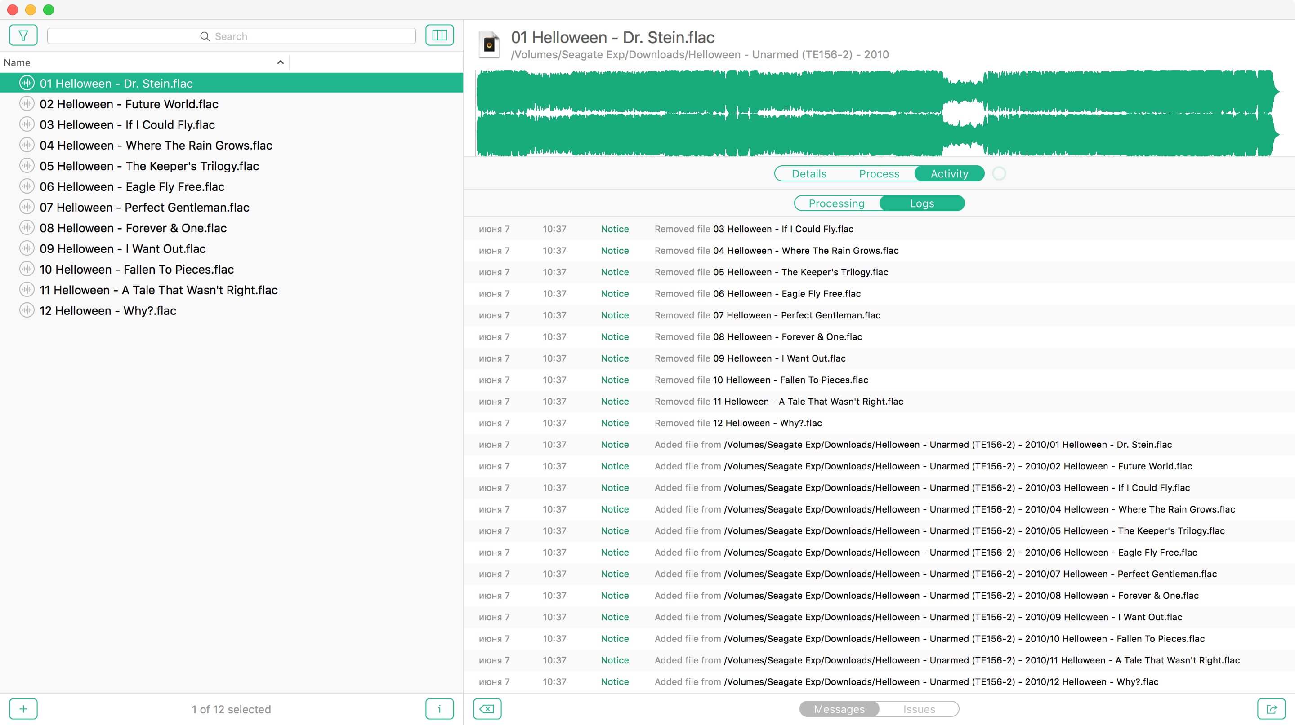Screen dimensions: 1295x725
Task: Click log entry Removed file 10 Fallen To Pieces
Action: coord(879,380)
